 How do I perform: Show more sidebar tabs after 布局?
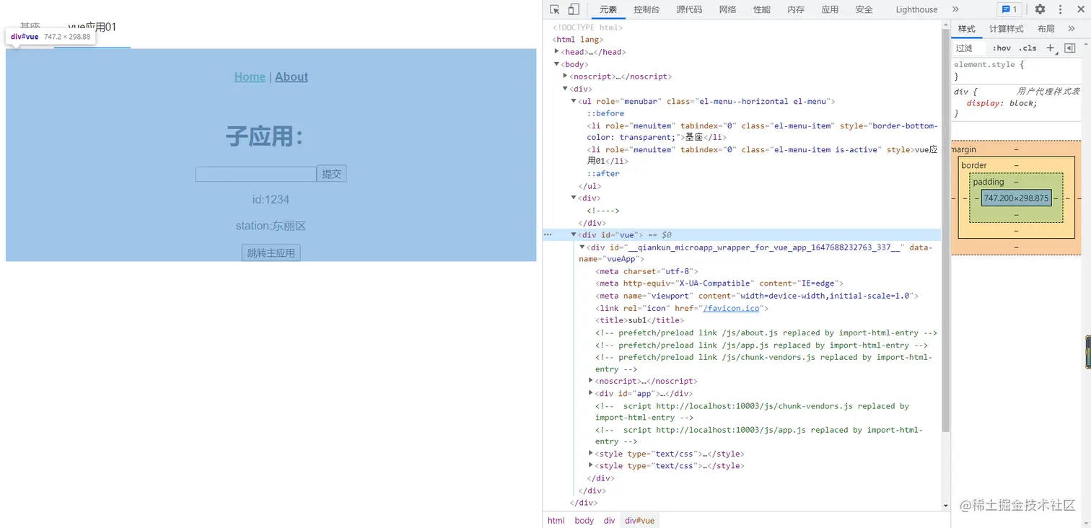tap(1072, 29)
